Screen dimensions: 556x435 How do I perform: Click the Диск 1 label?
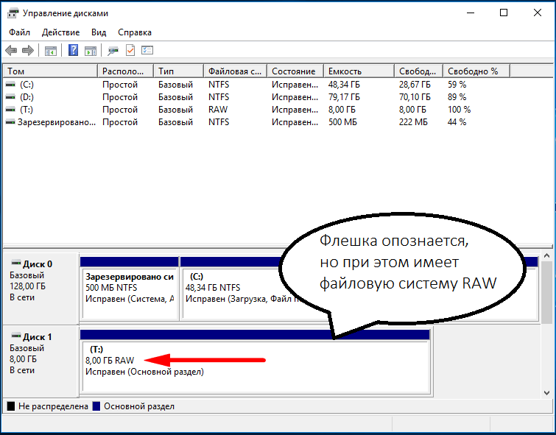38,337
